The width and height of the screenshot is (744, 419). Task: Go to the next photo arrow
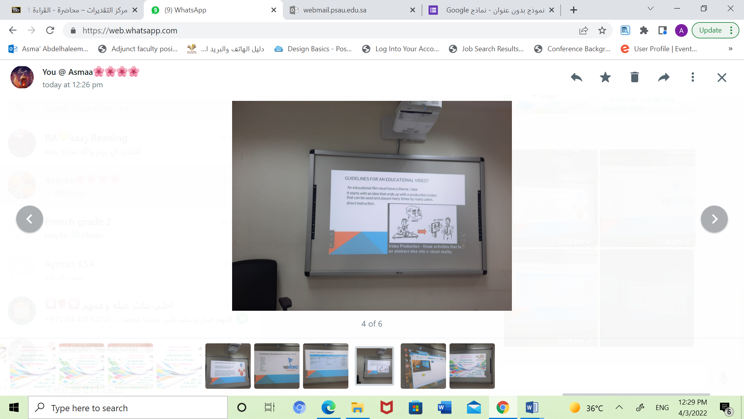pos(714,219)
